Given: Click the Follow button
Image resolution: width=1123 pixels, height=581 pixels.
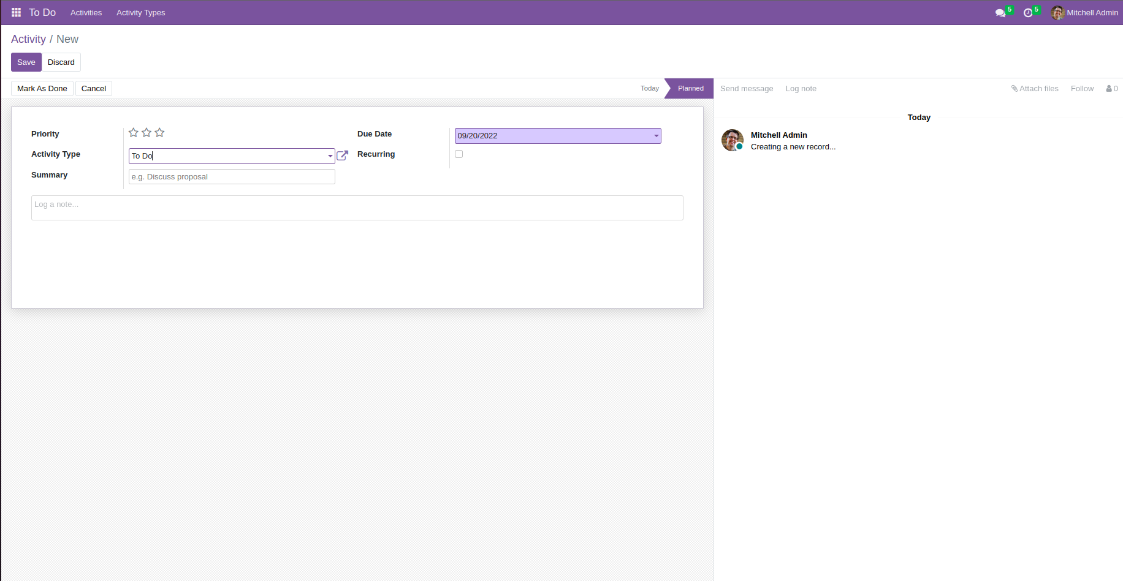Looking at the screenshot, I should tap(1082, 89).
